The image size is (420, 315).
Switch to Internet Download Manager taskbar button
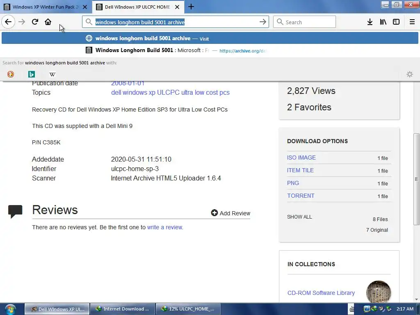click(x=123, y=309)
